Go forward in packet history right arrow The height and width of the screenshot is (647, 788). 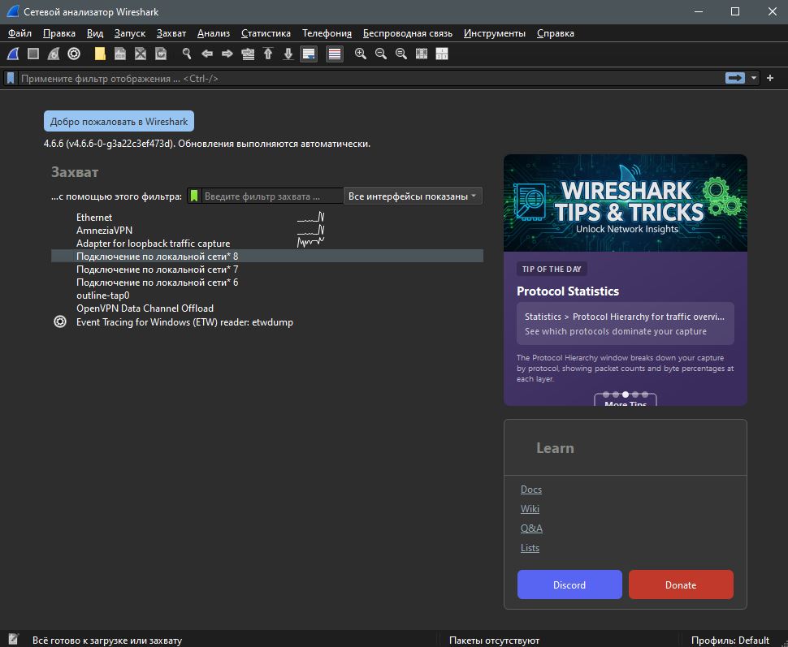(227, 54)
